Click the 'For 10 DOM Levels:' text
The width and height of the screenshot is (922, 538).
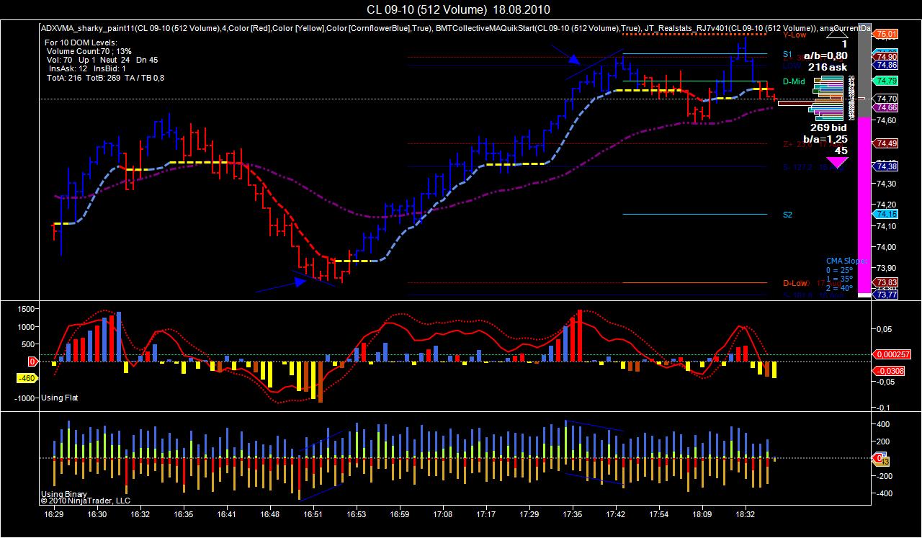click(80, 43)
